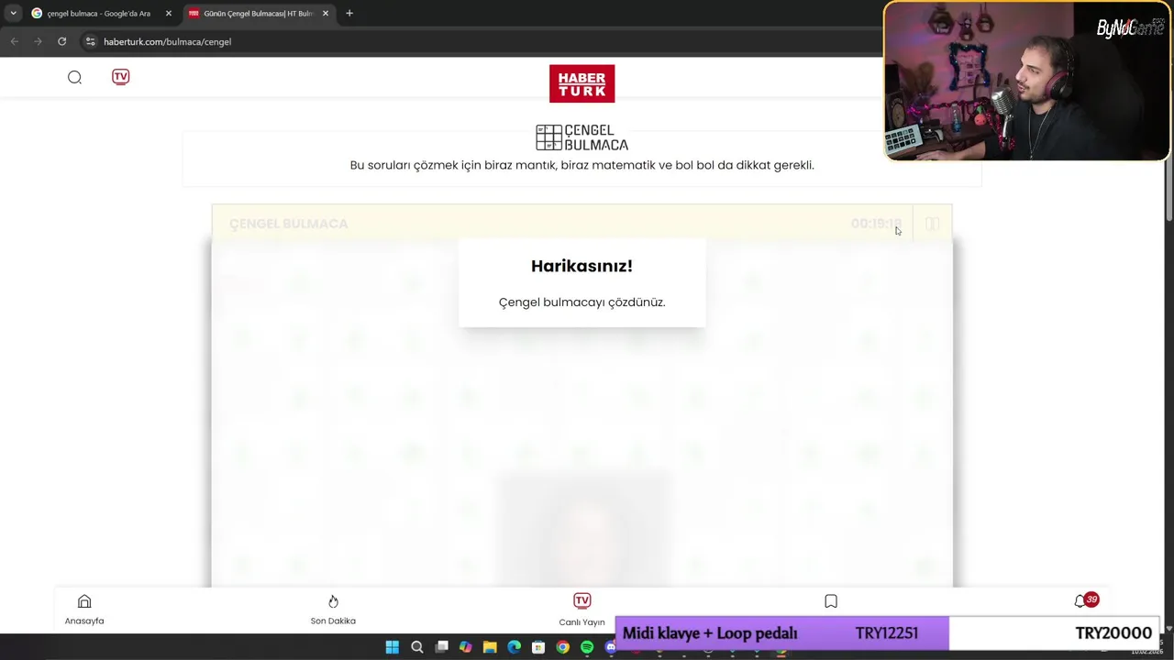Click the TRY12251 current amount
This screenshot has height=660, width=1174.
pyautogui.click(x=886, y=633)
